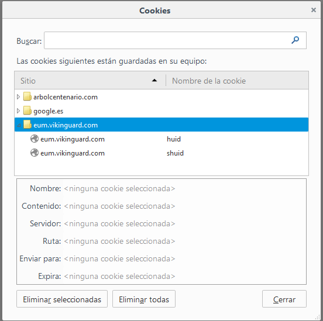
Task: Click the sort arrow in Sitio header
Action: pyautogui.click(x=154, y=81)
